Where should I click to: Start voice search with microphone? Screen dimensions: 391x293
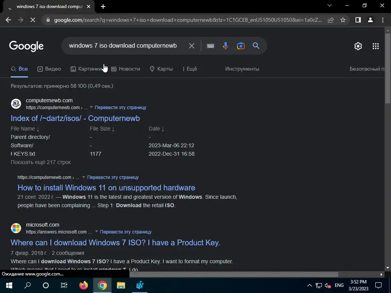(225, 46)
